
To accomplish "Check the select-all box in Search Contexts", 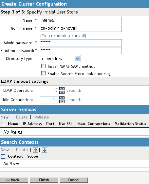I will (x=3, y=156).
